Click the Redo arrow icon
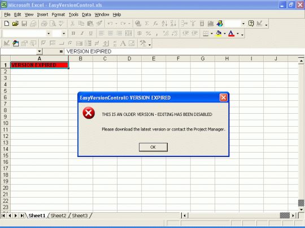The height and width of the screenshot is (228, 305). point(123,24)
